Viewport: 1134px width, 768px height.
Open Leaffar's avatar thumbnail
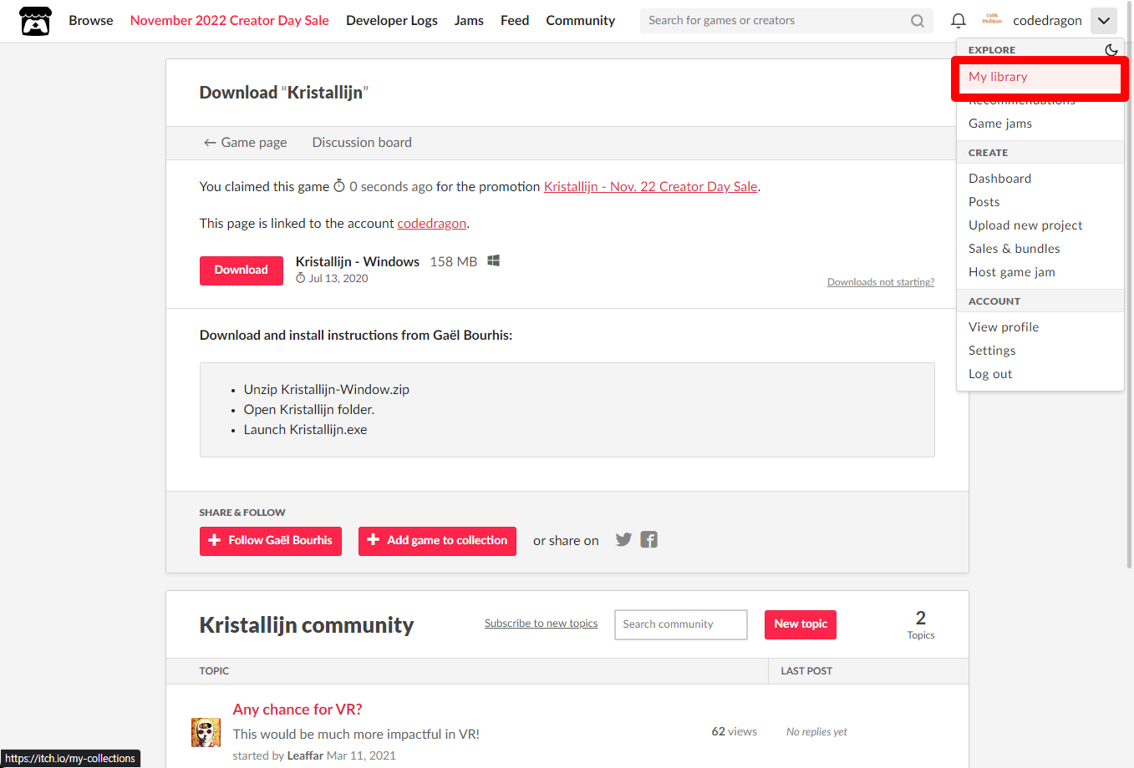tap(206, 732)
